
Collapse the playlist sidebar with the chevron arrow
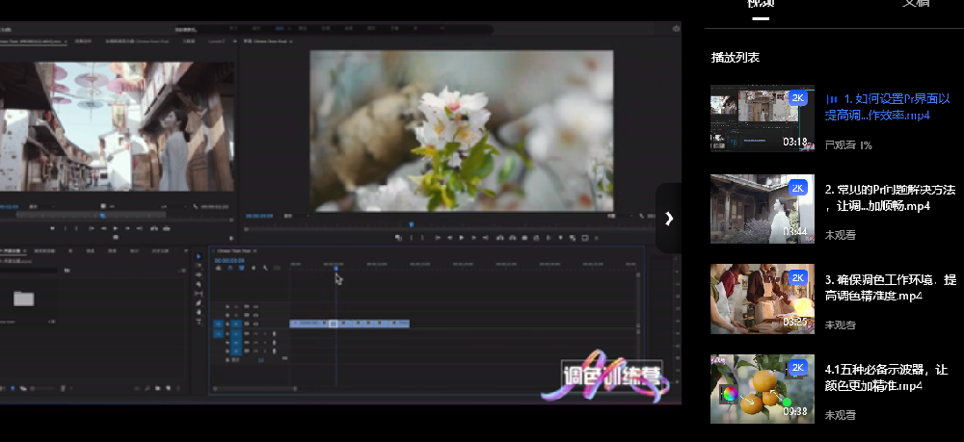(668, 219)
